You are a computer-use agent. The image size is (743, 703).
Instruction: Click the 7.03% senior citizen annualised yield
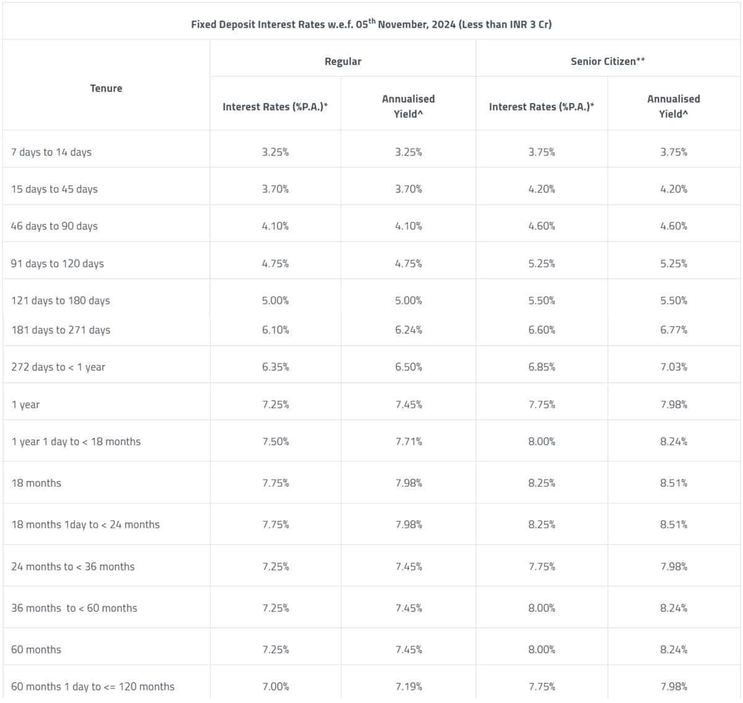point(673,367)
